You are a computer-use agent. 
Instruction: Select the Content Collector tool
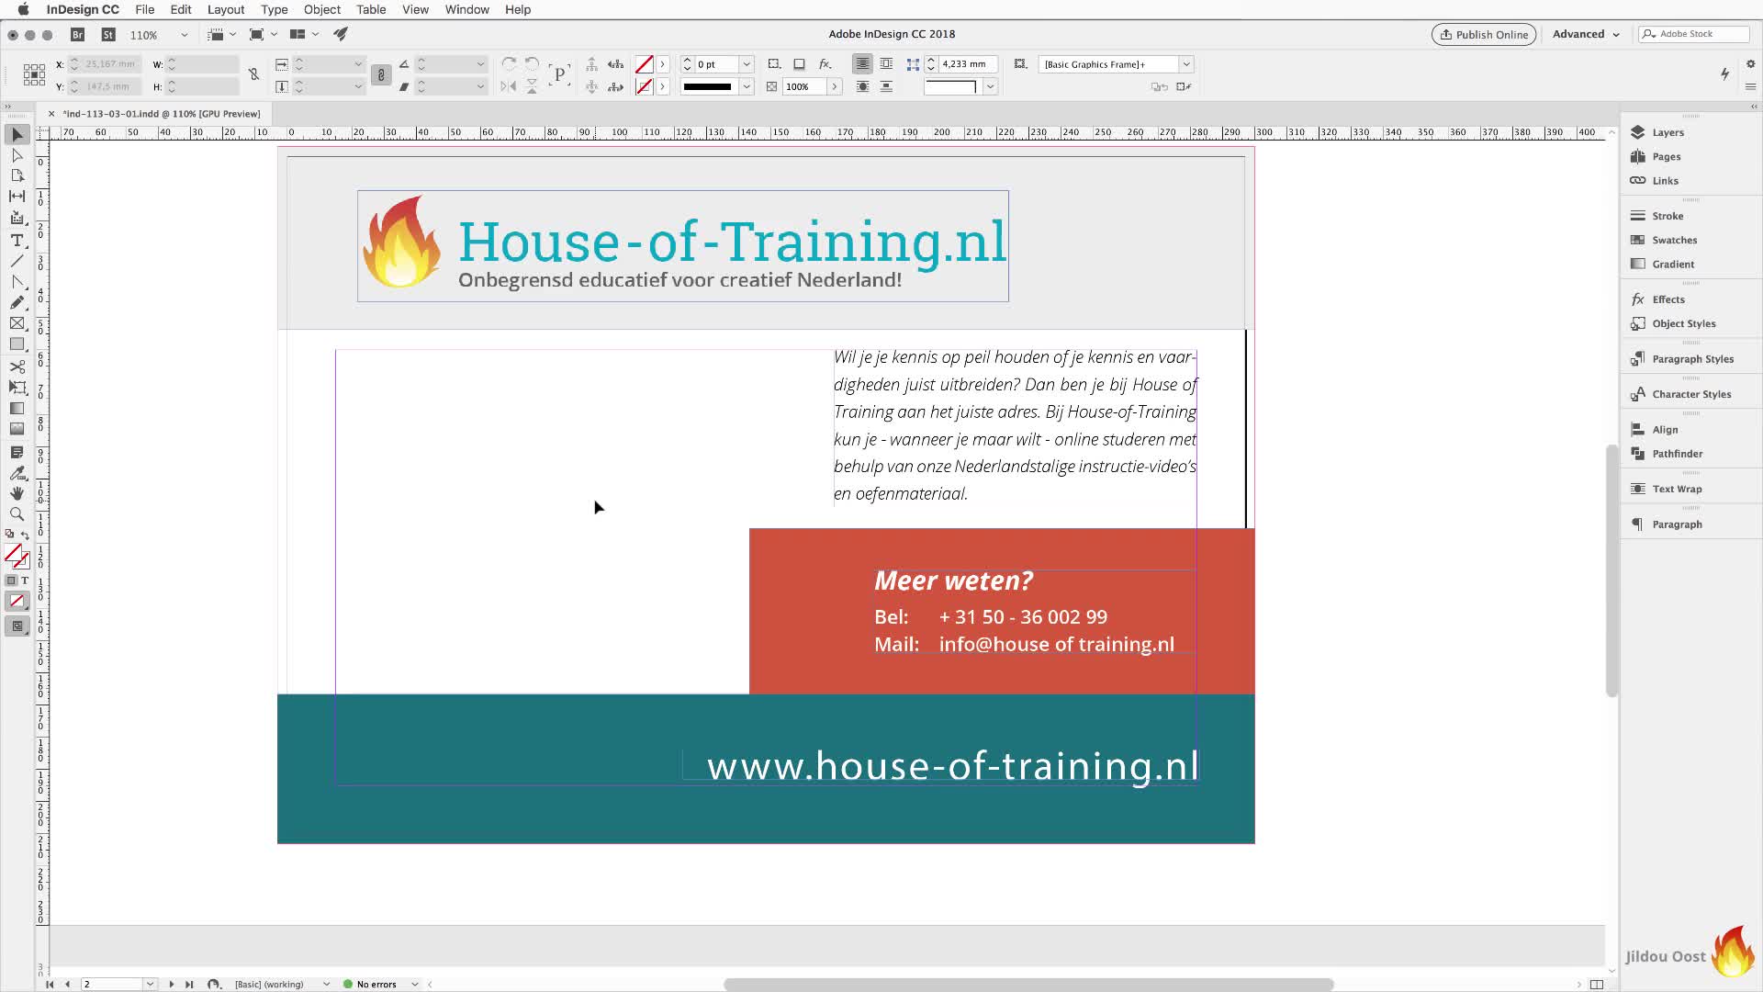(x=17, y=218)
